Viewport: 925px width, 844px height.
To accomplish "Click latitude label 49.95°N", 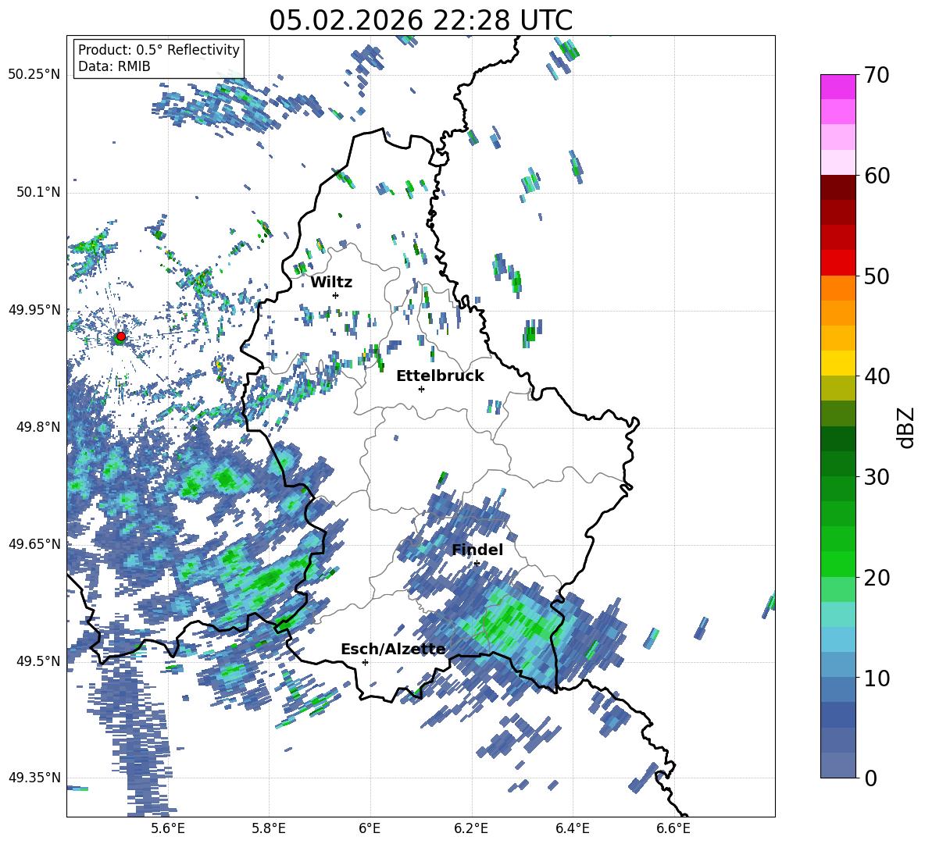I will tap(34, 309).
